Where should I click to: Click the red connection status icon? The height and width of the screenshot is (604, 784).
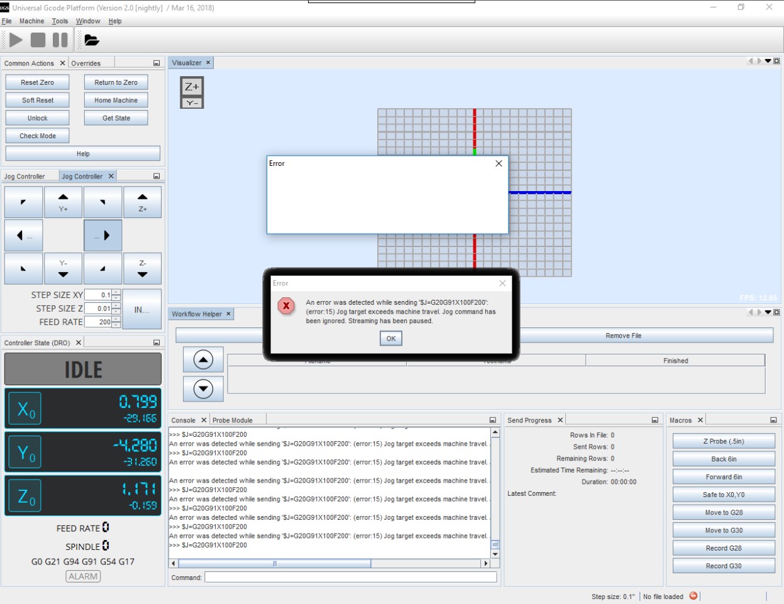[693, 596]
